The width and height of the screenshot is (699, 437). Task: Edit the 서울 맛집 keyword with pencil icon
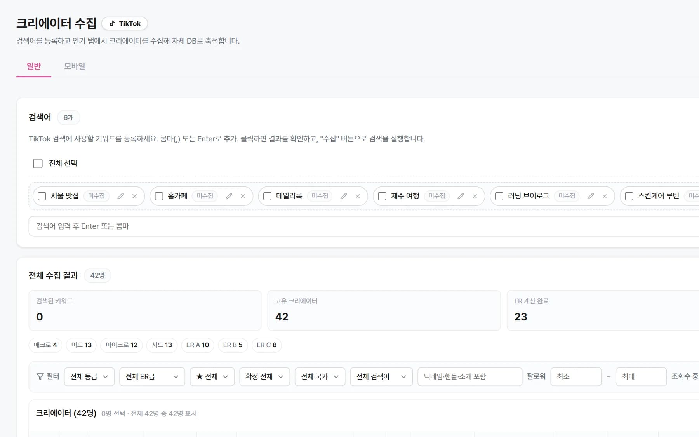tap(121, 196)
